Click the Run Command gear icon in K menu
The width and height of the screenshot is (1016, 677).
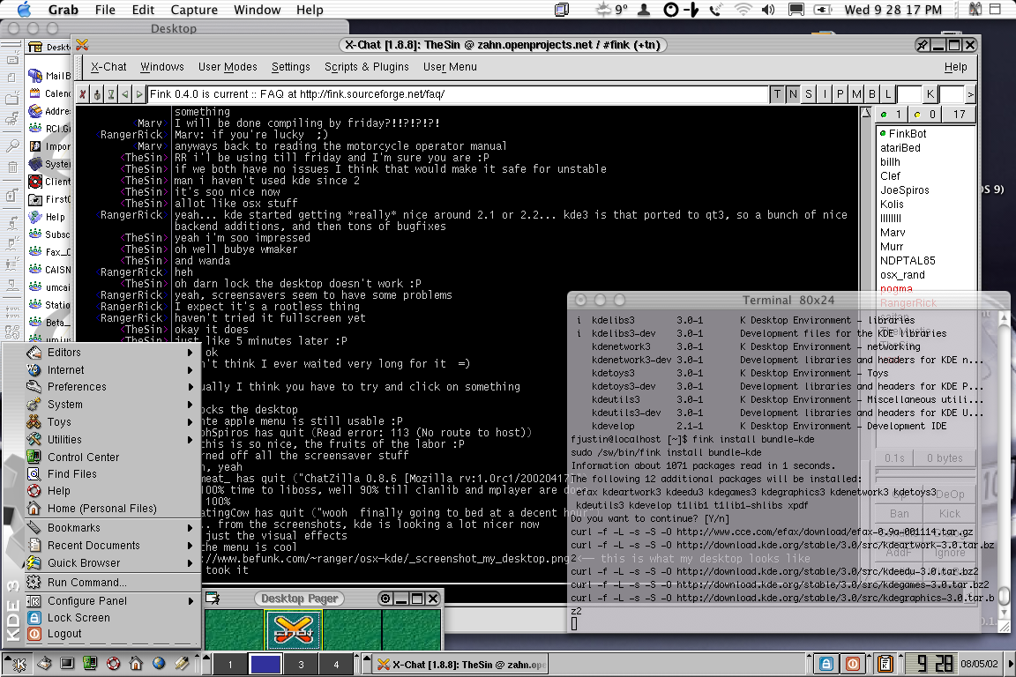(x=34, y=582)
